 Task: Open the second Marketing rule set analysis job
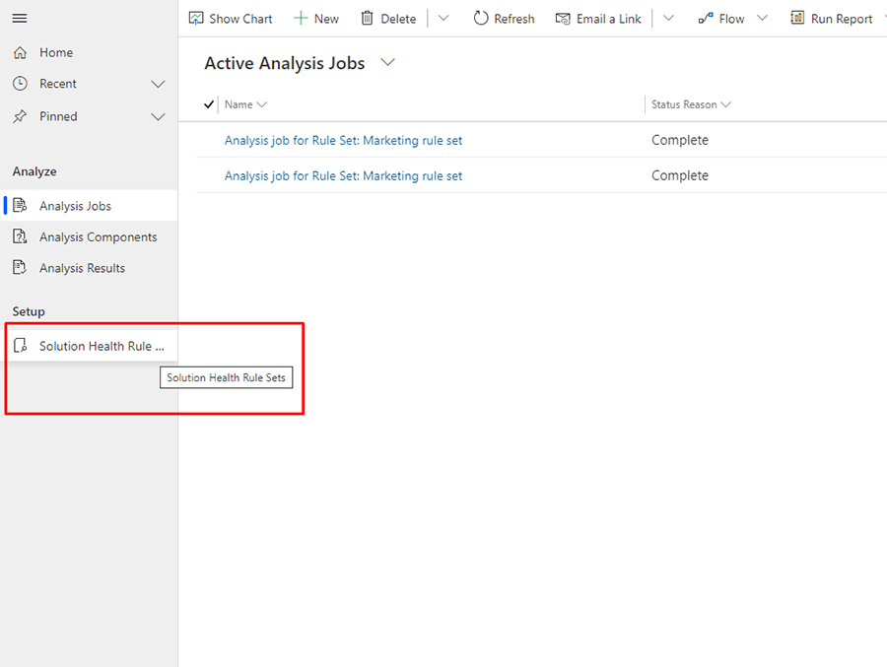[343, 176]
